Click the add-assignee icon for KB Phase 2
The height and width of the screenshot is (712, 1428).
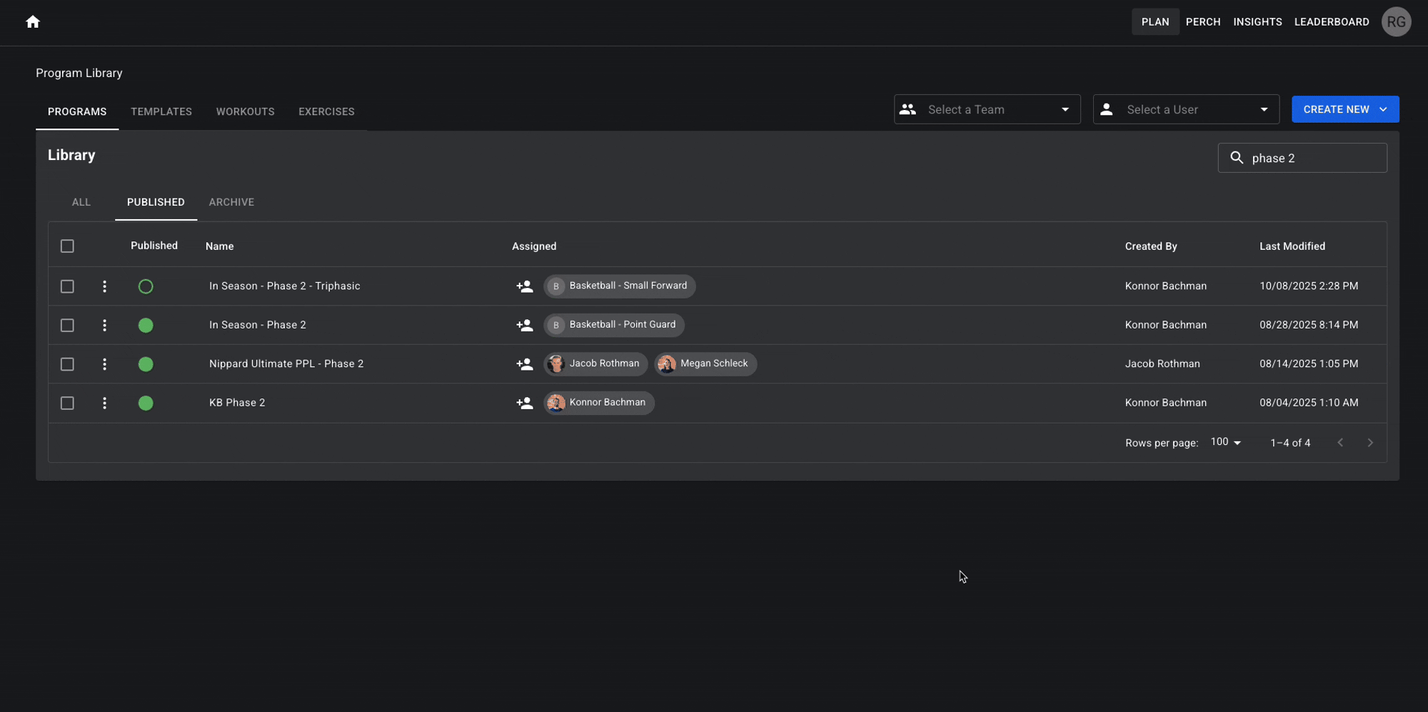click(525, 403)
